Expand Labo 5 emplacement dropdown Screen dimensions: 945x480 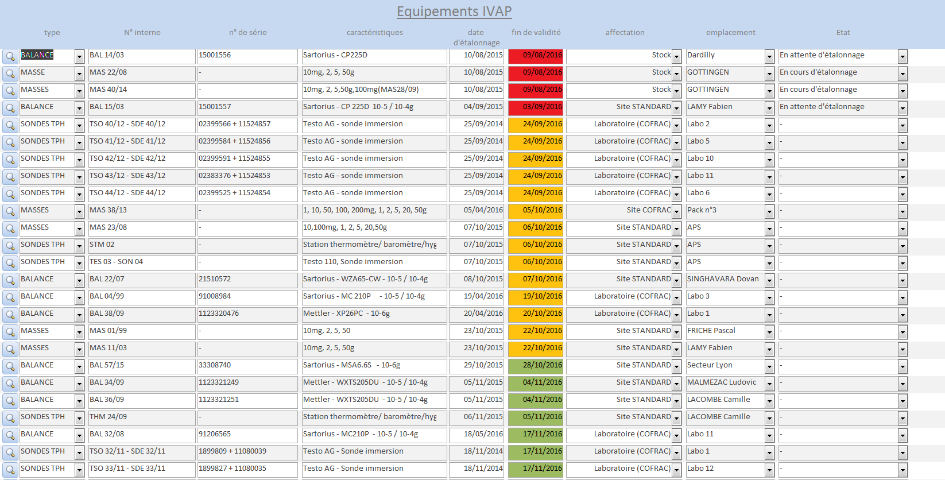pyautogui.click(x=769, y=142)
